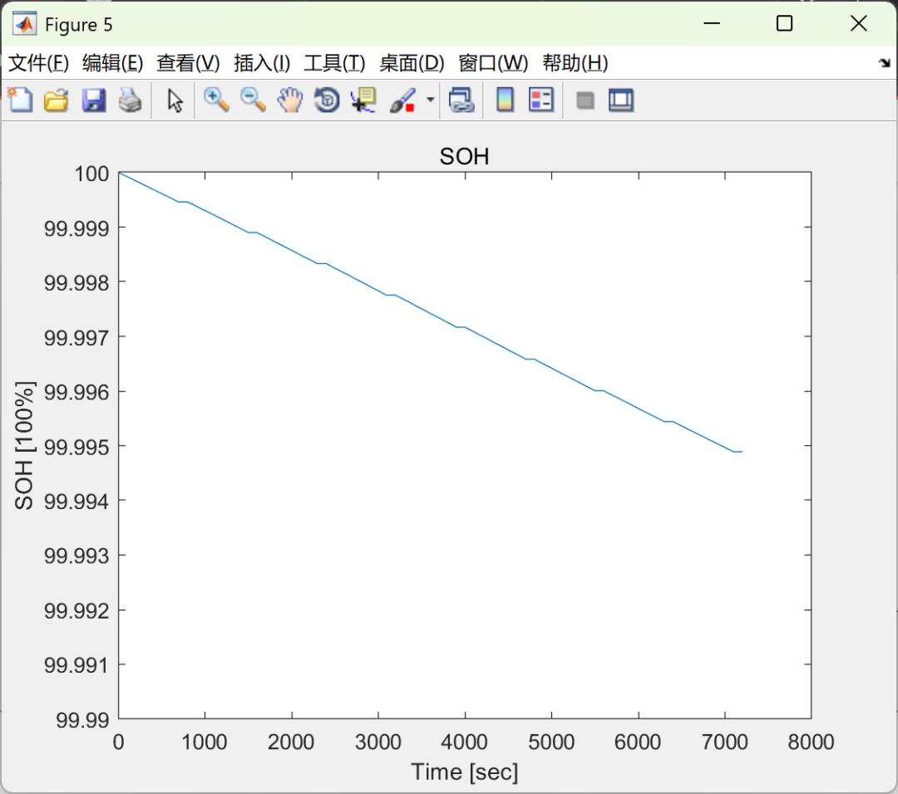Click the Link Plot icon
Image resolution: width=898 pixels, height=794 pixels.
(x=461, y=100)
